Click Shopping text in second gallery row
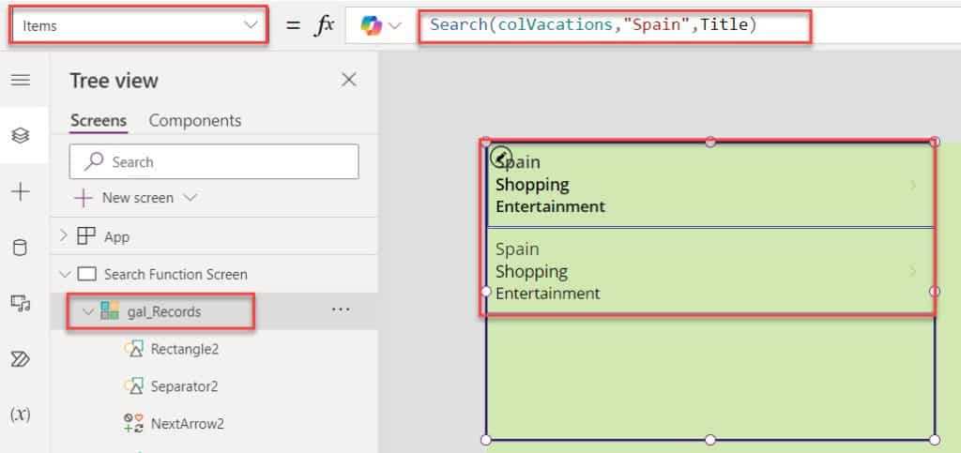Image resolution: width=961 pixels, height=453 pixels. (x=531, y=271)
